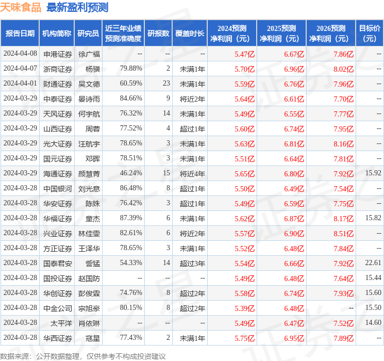
Task: Select the 国元证券 institution cell
Action: click(58, 159)
